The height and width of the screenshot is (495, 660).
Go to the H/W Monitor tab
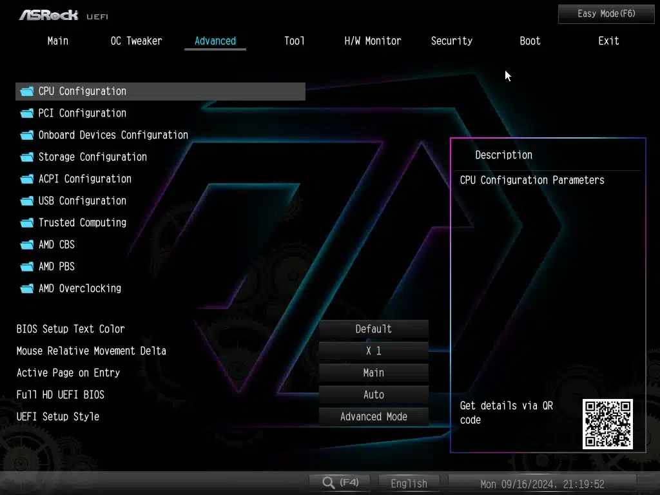(x=373, y=41)
